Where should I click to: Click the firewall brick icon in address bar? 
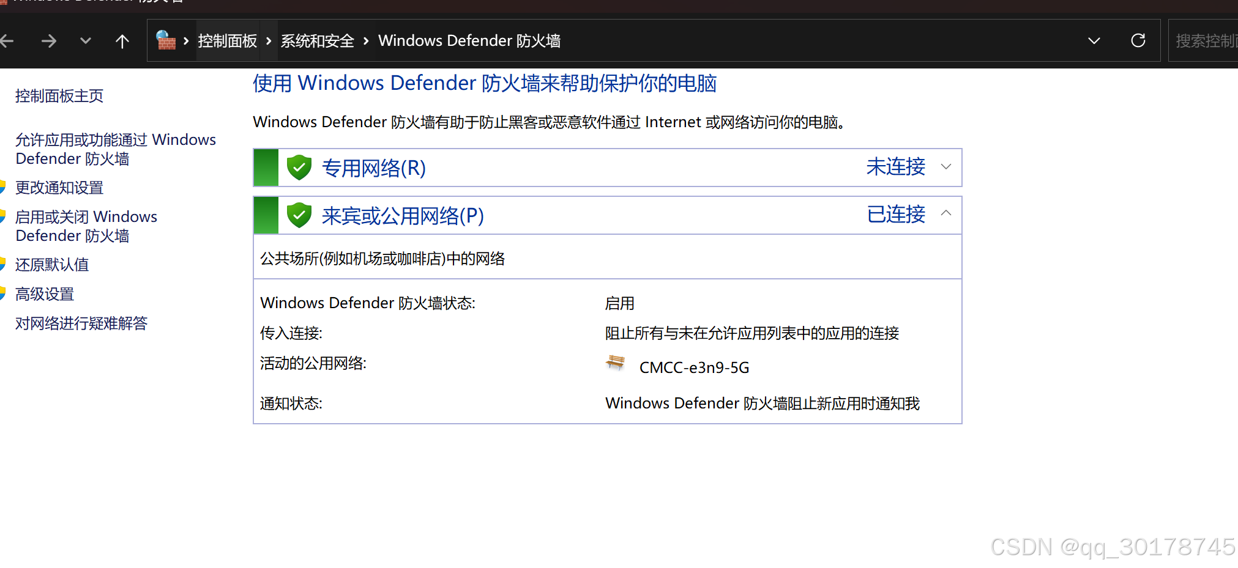166,40
